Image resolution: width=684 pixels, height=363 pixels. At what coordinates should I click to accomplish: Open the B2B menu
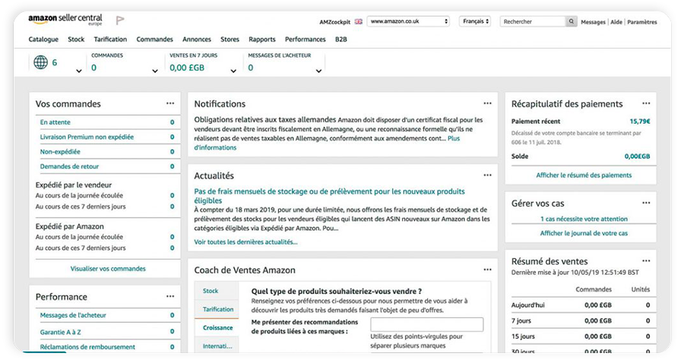341,39
